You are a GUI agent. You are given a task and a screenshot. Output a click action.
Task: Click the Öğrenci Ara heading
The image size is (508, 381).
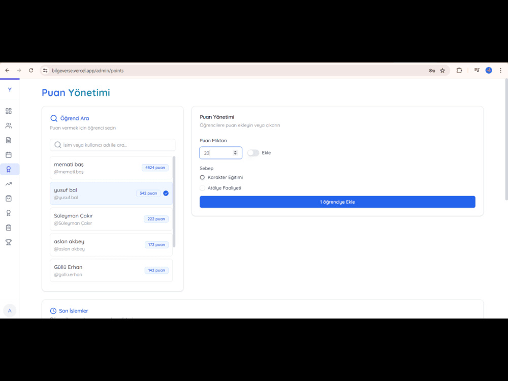pyautogui.click(x=75, y=118)
